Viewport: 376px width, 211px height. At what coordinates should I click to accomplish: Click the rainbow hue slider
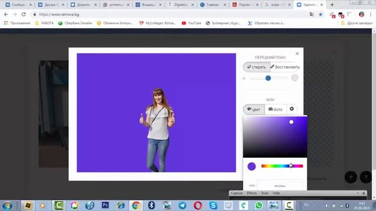(282, 166)
